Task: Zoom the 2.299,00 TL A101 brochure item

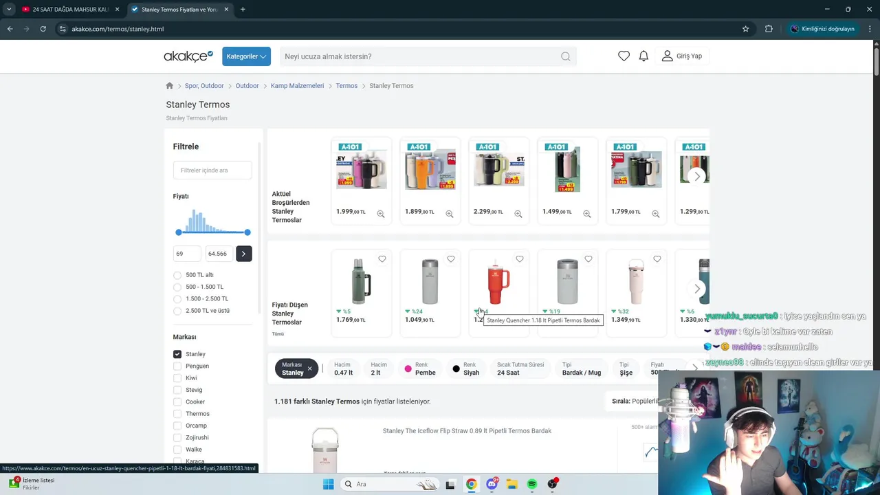Action: (x=518, y=214)
